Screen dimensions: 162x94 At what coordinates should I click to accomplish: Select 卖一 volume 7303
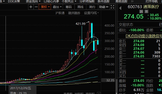[x=156, y=56]
